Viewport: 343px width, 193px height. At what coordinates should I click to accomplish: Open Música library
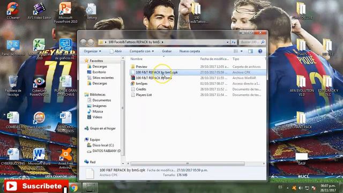click(98, 112)
